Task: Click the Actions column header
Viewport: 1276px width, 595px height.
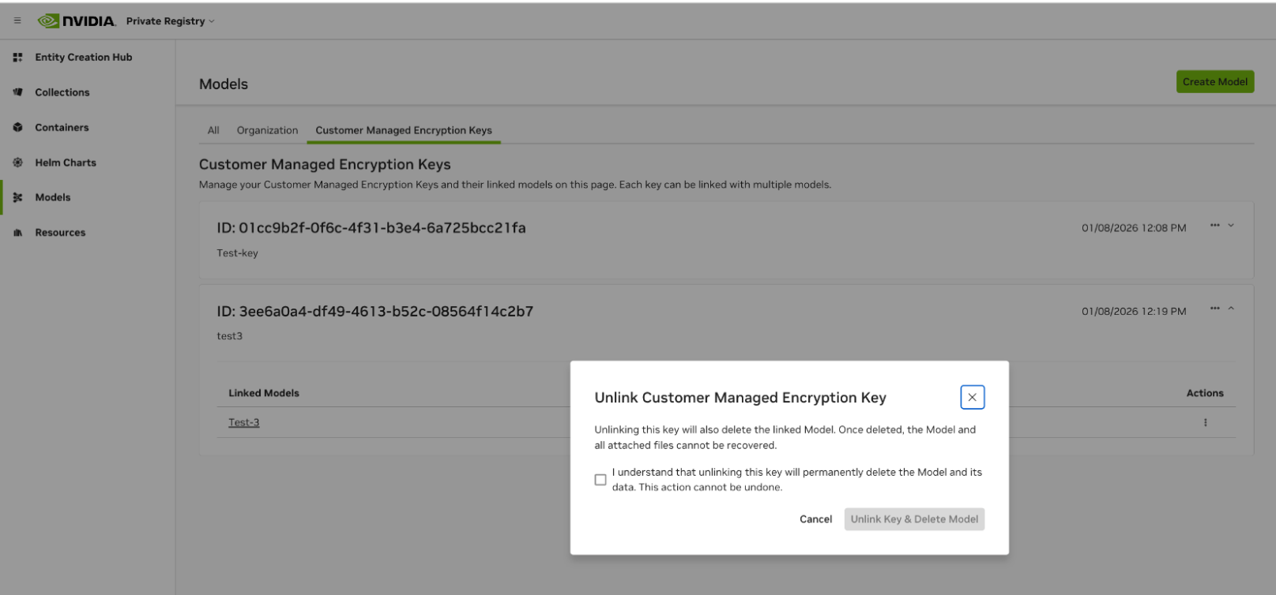Action: 1205,393
